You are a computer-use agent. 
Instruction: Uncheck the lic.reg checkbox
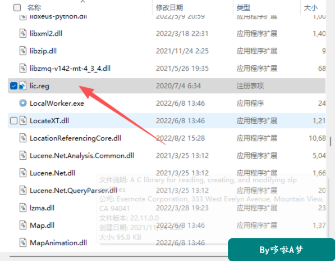(13, 86)
